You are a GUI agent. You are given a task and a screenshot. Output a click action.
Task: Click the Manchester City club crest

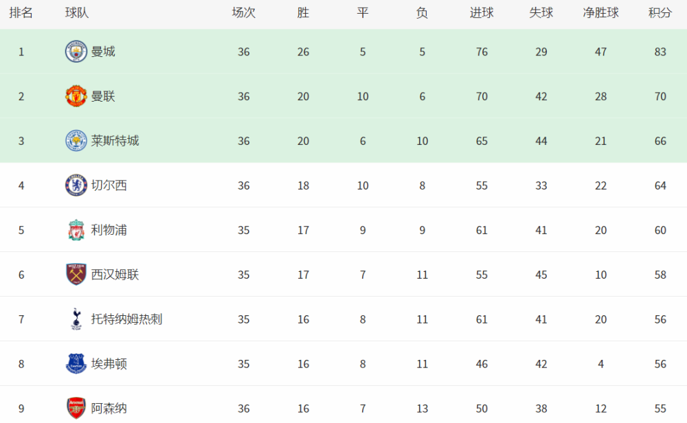pyautogui.click(x=76, y=52)
